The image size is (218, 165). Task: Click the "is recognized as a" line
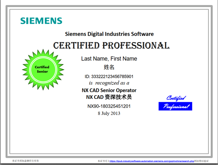tap(109, 83)
